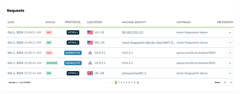Viewport: 241px width, 94px height.
Task: Sort by the PROTOCOL column header
Action: pyautogui.click(x=73, y=22)
